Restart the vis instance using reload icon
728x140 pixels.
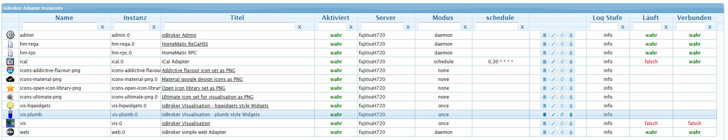coord(562,124)
